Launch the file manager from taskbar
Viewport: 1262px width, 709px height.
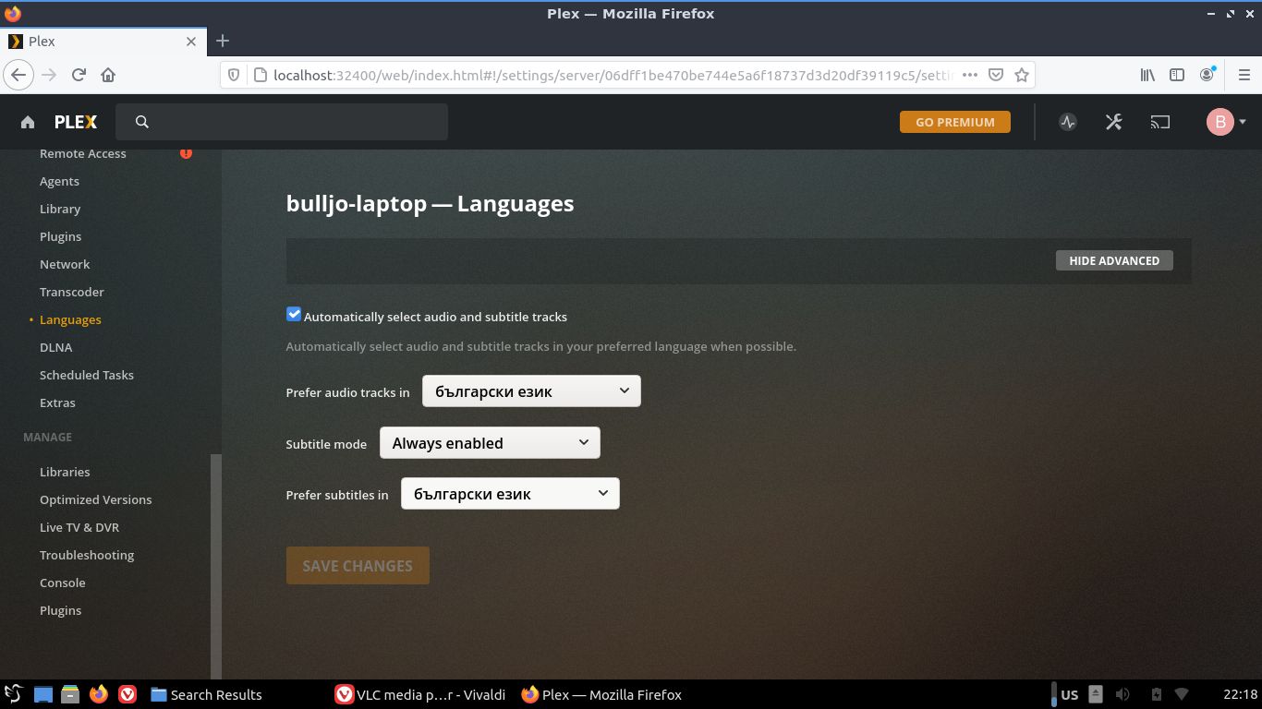point(71,694)
